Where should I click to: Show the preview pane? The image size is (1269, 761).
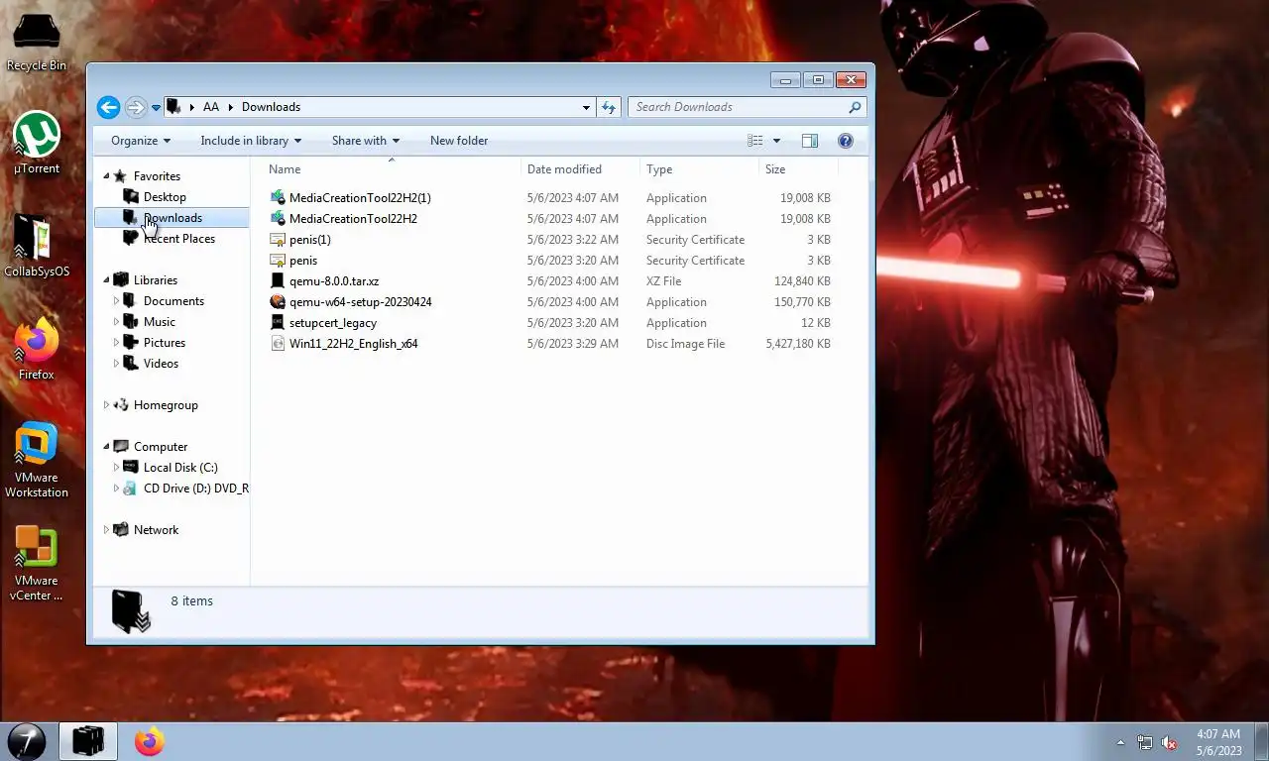(x=810, y=141)
